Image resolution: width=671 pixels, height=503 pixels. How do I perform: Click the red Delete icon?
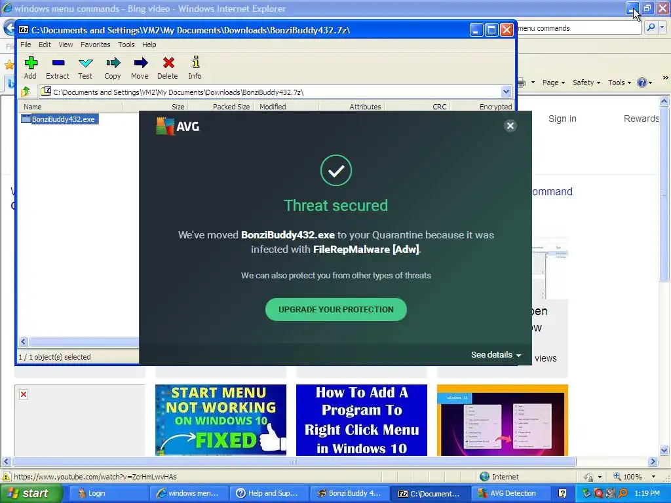168,67
